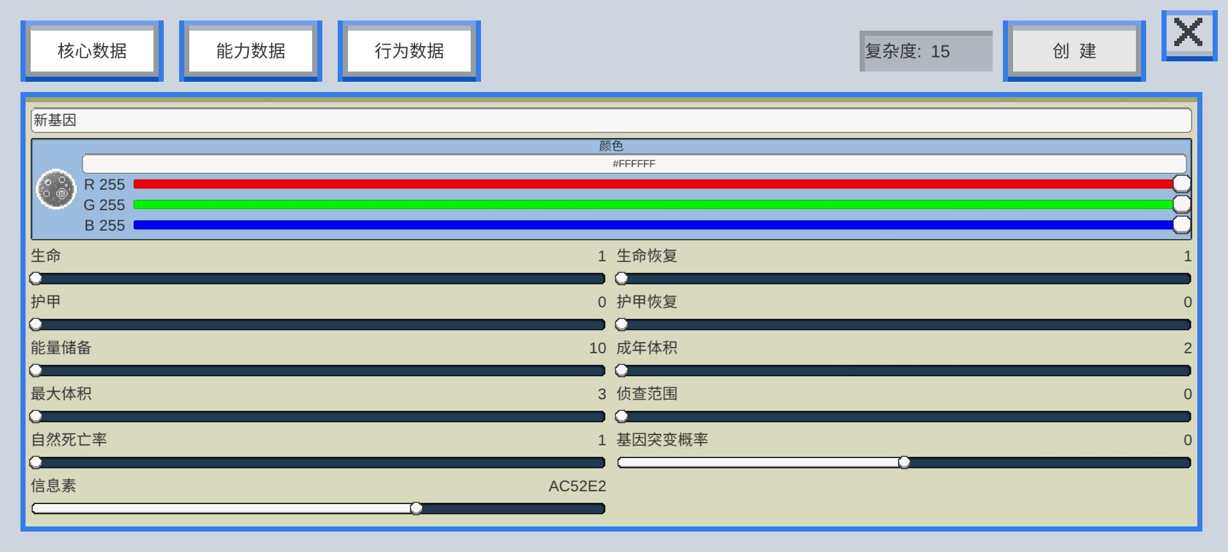Click the blue B channel slider handle
Image resolution: width=1228 pixels, height=552 pixels.
point(1181,225)
